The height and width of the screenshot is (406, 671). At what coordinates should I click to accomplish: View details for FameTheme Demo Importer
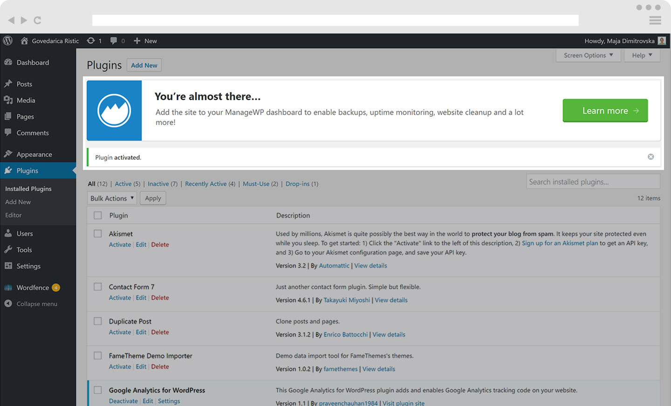pos(379,369)
